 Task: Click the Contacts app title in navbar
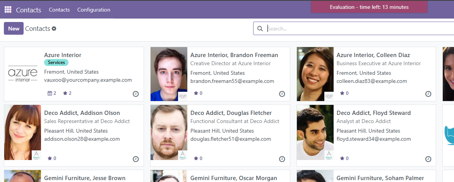(x=28, y=10)
